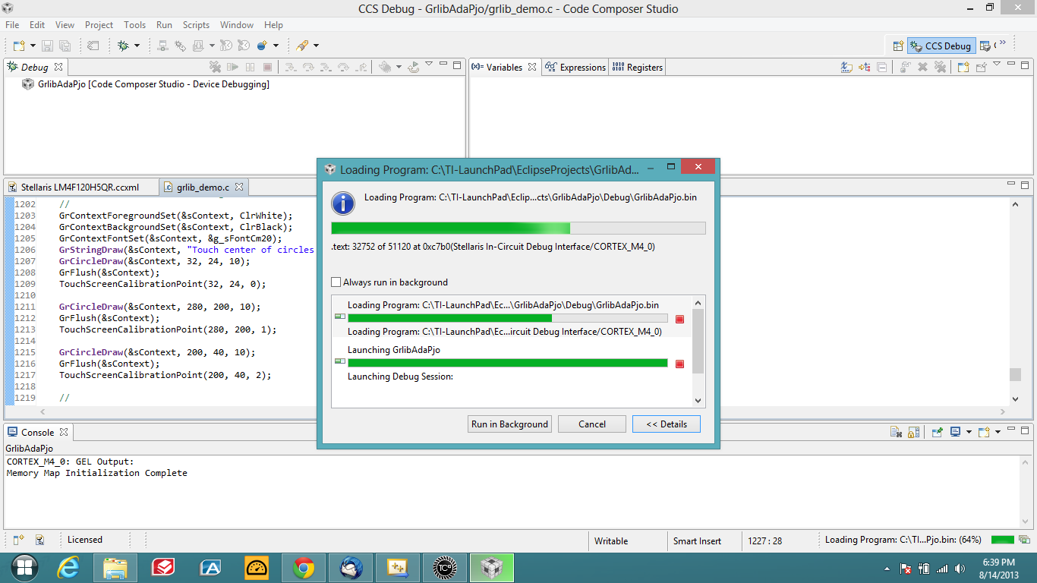
Task: Switch to the CCS Debug perspective button
Action: point(941,46)
